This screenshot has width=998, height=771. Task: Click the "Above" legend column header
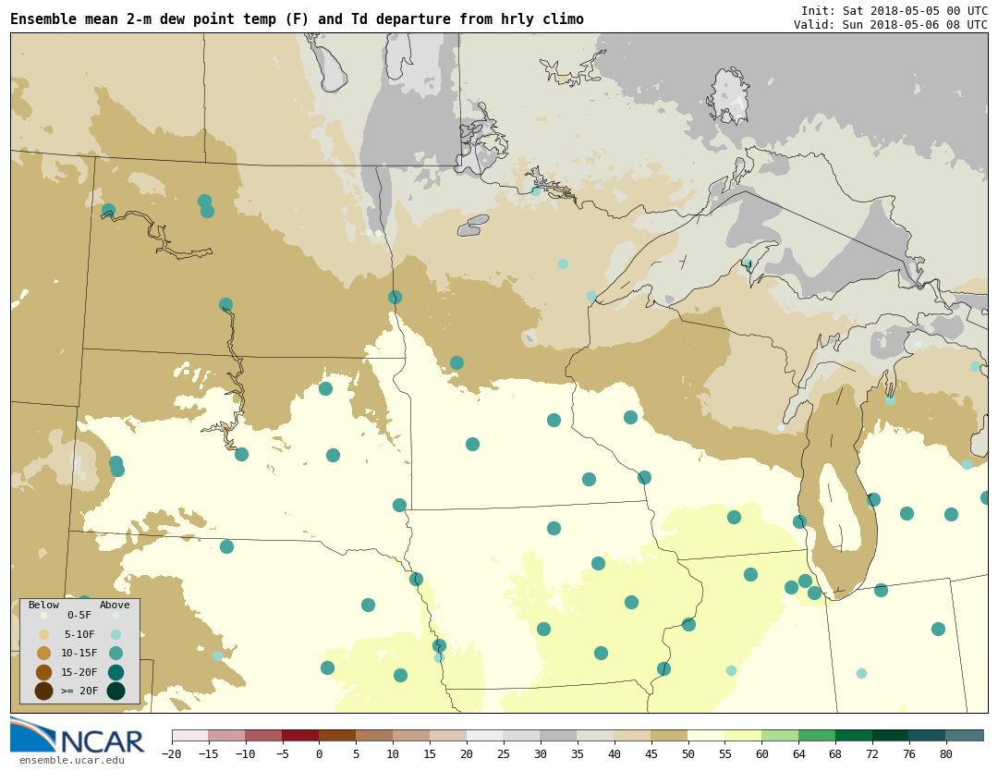[x=115, y=606]
